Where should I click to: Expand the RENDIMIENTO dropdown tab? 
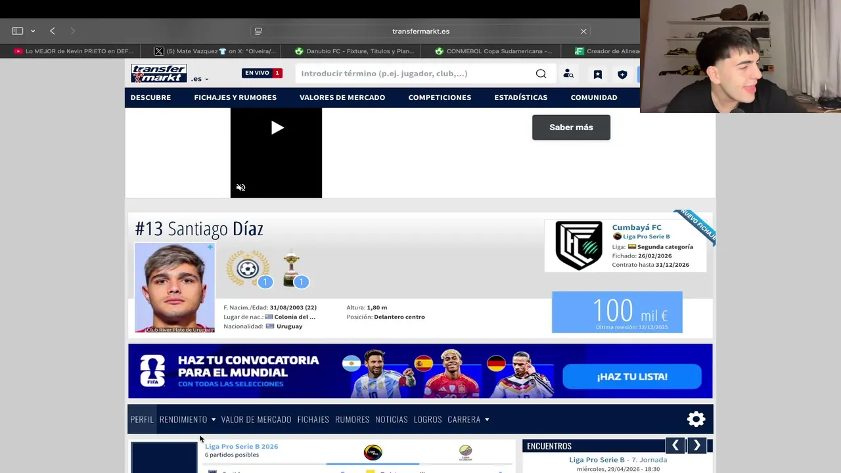click(187, 419)
